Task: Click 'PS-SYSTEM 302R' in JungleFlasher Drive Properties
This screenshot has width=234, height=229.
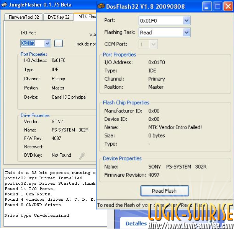Action: (70, 130)
